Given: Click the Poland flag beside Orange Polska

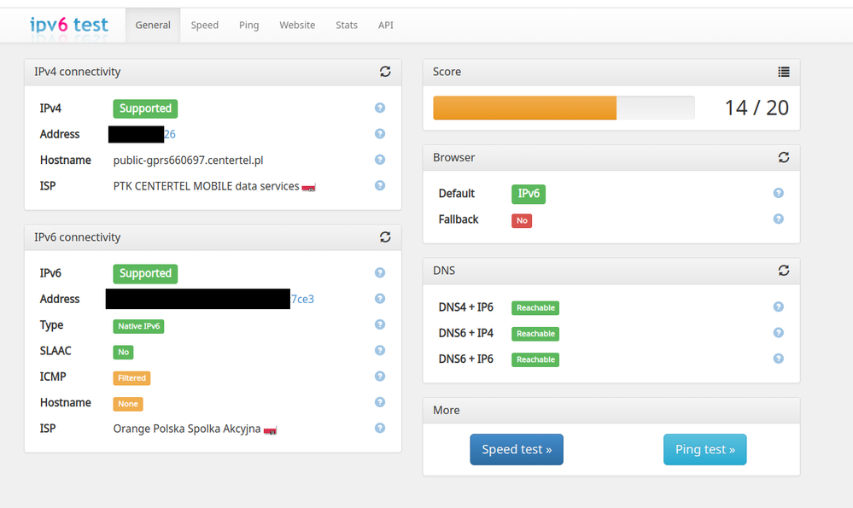Looking at the screenshot, I should 271,430.
